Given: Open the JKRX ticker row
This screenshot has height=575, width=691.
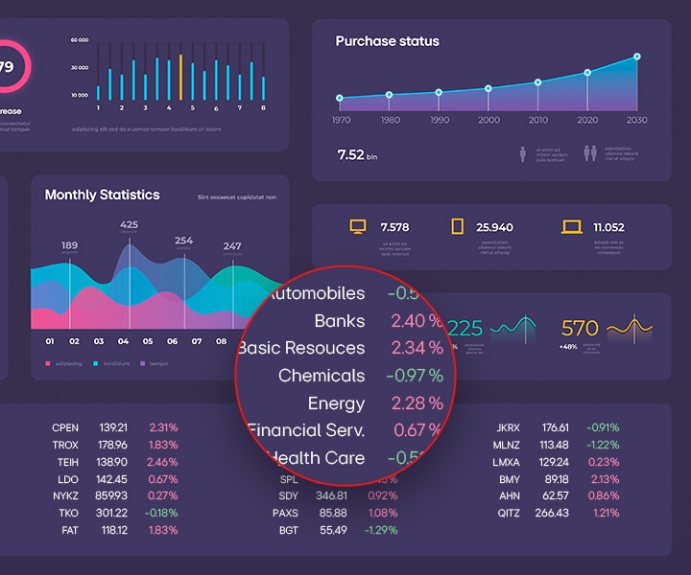Looking at the screenshot, I should pyautogui.click(x=557, y=427).
